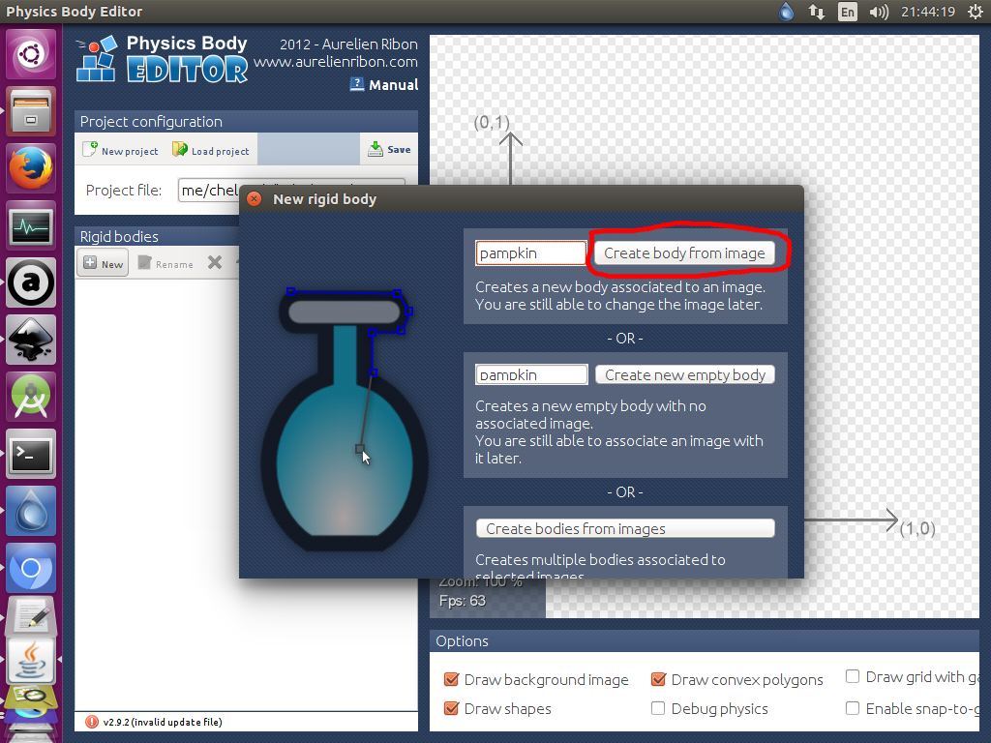Click the Load project folder button
The image size is (991, 743).
tap(210, 150)
